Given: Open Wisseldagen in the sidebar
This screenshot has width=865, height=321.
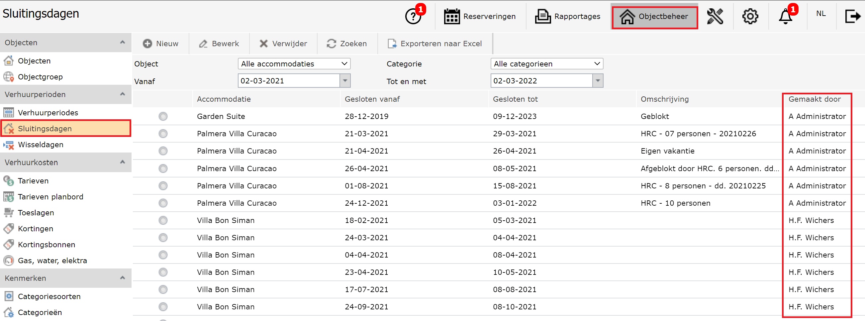Looking at the screenshot, I should pos(41,145).
